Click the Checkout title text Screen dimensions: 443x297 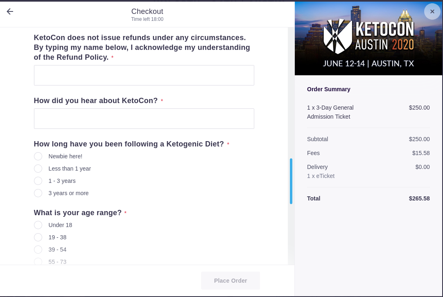pyautogui.click(x=147, y=11)
